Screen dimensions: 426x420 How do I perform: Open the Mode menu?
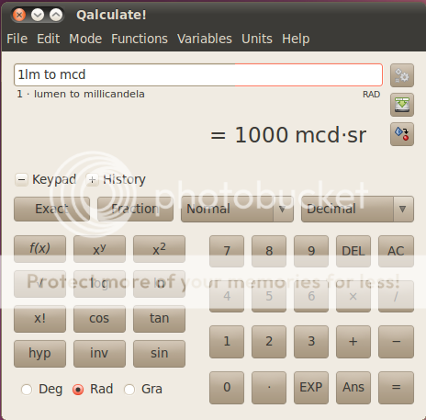[x=85, y=39]
